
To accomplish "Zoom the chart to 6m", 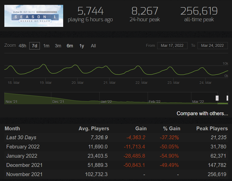I will 70,46.
